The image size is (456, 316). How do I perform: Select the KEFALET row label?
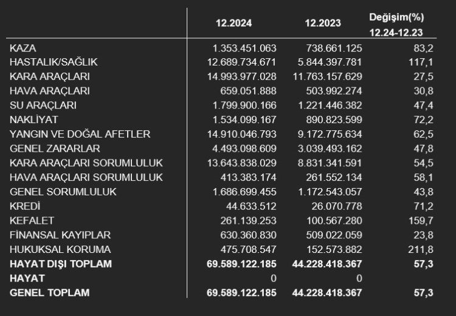pos(32,221)
